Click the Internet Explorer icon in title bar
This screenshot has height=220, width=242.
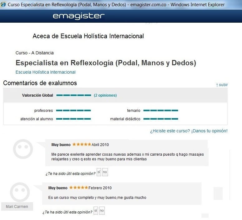point(3,4)
